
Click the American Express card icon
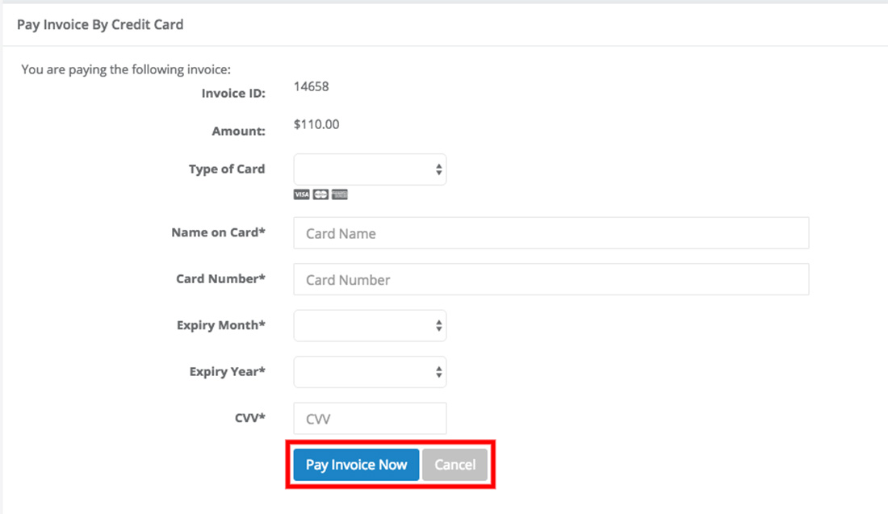[x=340, y=194]
